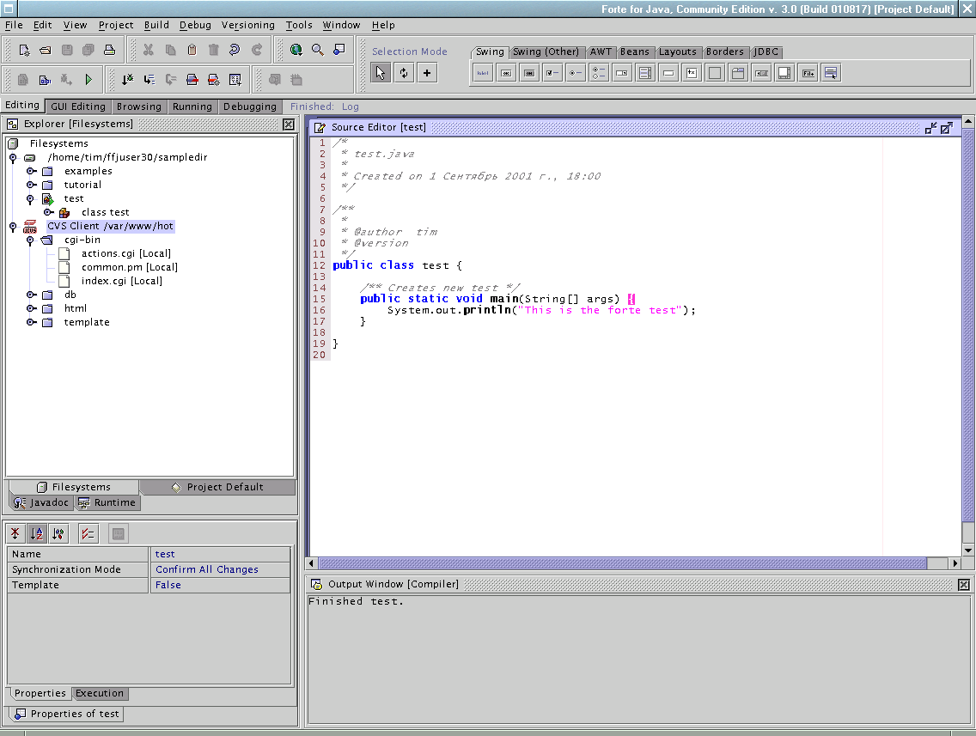This screenshot has width=976, height=736.
Task: Toggle the unsorted button in properties toolbar
Action: click(15, 533)
